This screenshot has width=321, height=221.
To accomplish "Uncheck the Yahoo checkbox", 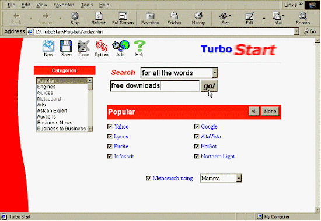I will pyautogui.click(x=110, y=127).
